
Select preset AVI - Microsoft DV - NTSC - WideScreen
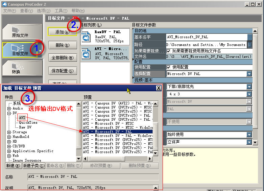pyautogui.click(x=118, y=127)
